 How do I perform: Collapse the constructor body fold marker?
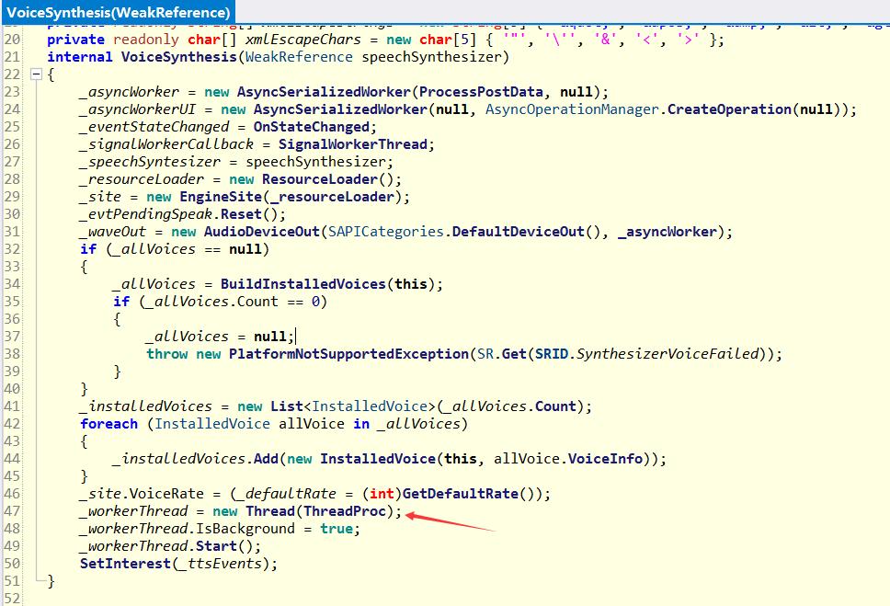click(37, 74)
